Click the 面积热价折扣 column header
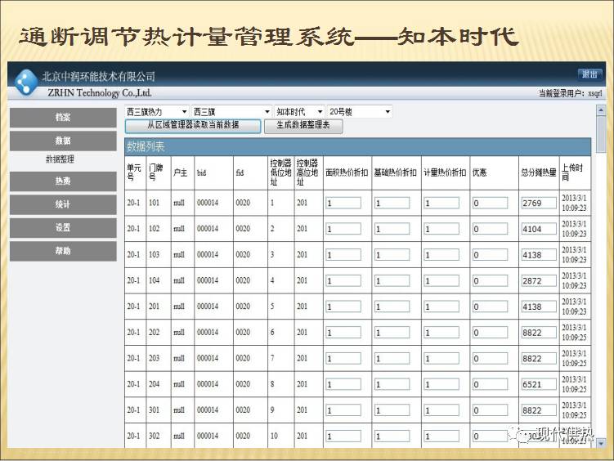 click(347, 172)
